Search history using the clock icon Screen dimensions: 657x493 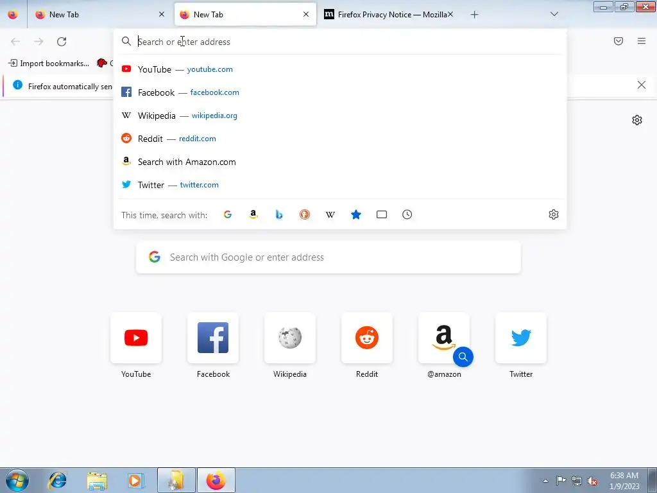click(x=407, y=214)
